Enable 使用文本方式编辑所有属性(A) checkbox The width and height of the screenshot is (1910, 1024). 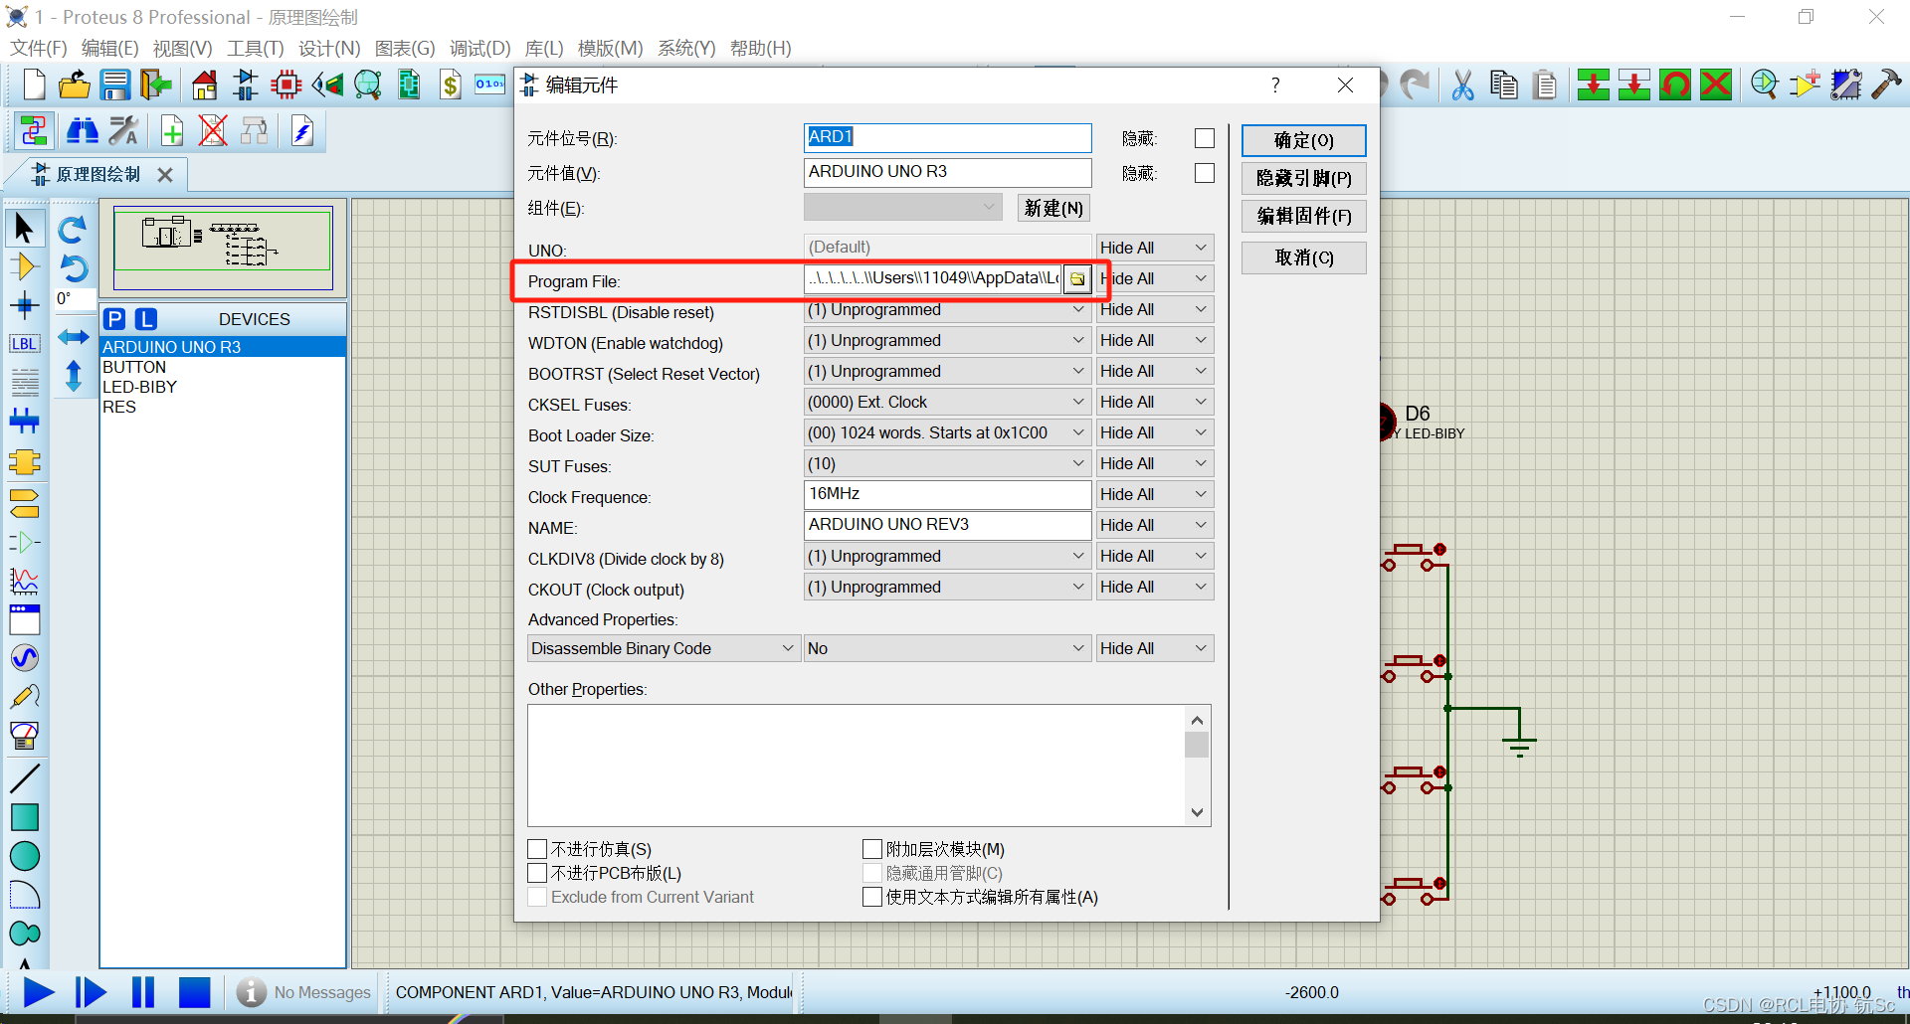coord(872,897)
